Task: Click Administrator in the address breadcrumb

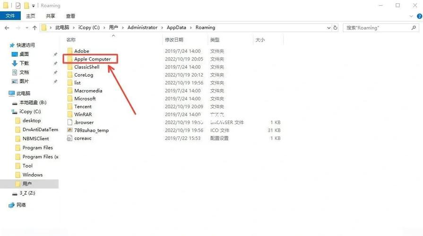Action: click(x=142, y=28)
